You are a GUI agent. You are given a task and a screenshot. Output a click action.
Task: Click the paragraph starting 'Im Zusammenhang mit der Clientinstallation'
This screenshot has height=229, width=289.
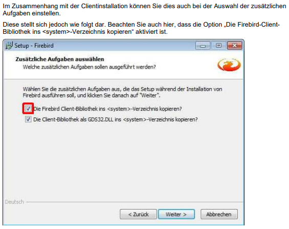[x=144, y=10]
